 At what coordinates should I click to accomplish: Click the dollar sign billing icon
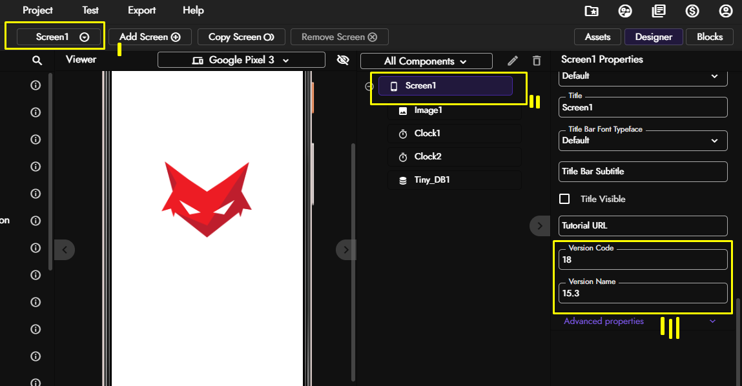tap(692, 10)
